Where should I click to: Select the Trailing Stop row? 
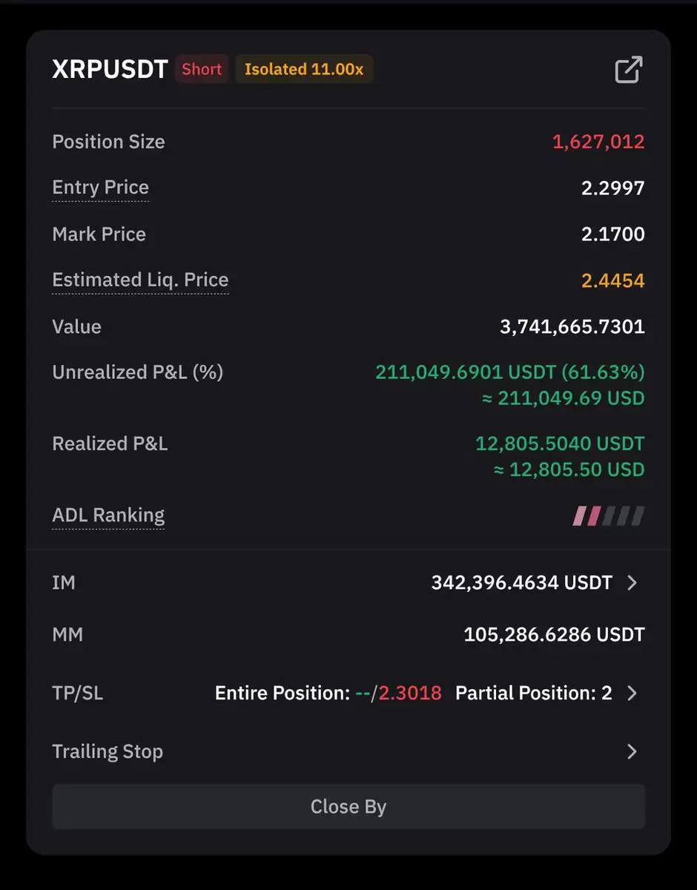(x=348, y=751)
